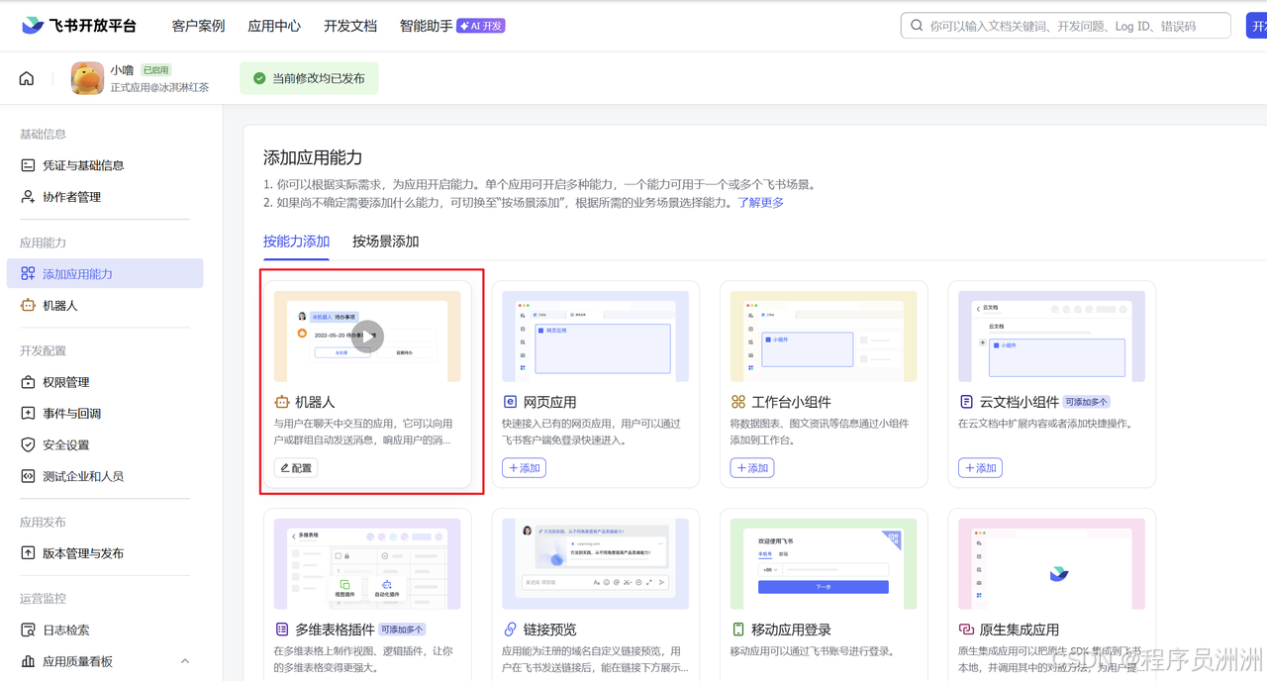1267x681 pixels.
Task: Open the 原生集成应用 preview thumbnail
Action: pos(1051,564)
